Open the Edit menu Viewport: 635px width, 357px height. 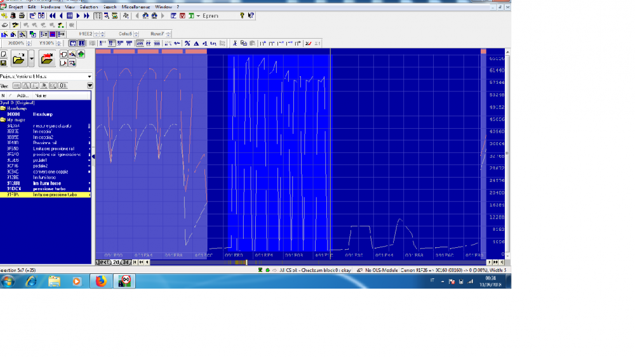(32, 7)
